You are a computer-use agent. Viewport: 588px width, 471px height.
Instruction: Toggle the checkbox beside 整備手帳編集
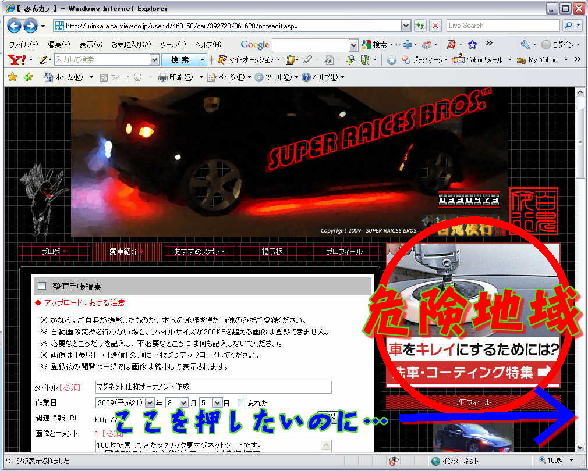42,286
